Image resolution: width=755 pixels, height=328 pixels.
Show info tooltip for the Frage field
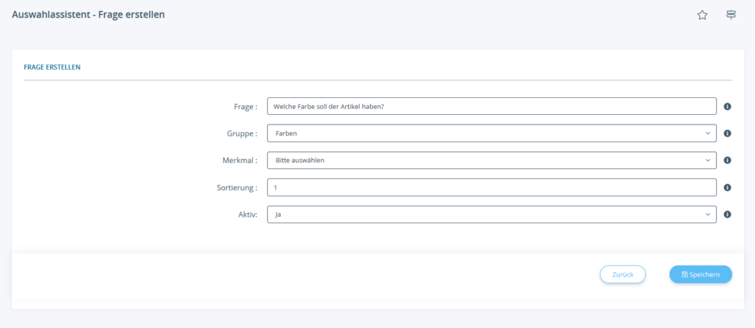[727, 107]
